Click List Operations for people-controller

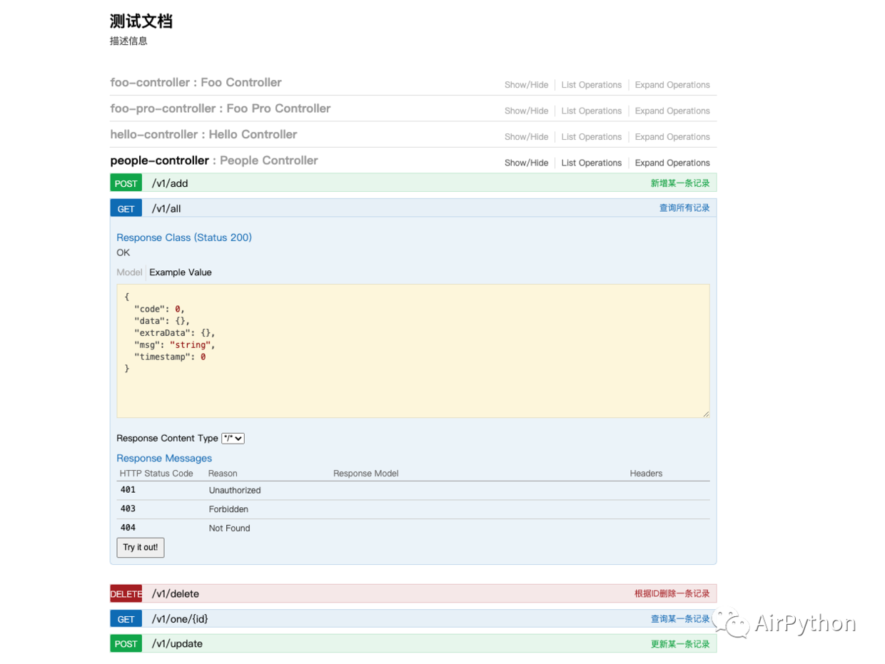(591, 163)
